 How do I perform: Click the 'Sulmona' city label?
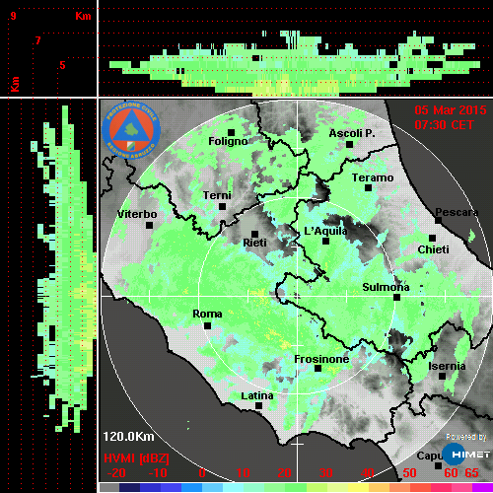(x=386, y=287)
